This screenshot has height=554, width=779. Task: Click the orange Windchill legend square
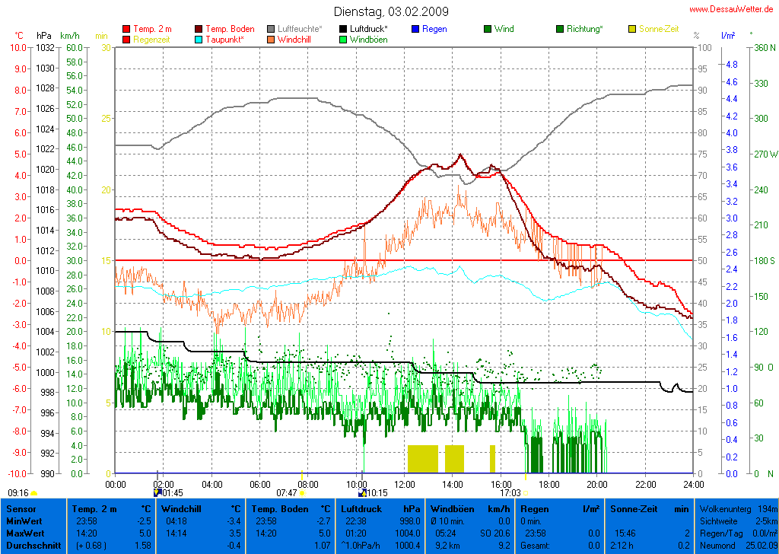pyautogui.click(x=272, y=39)
